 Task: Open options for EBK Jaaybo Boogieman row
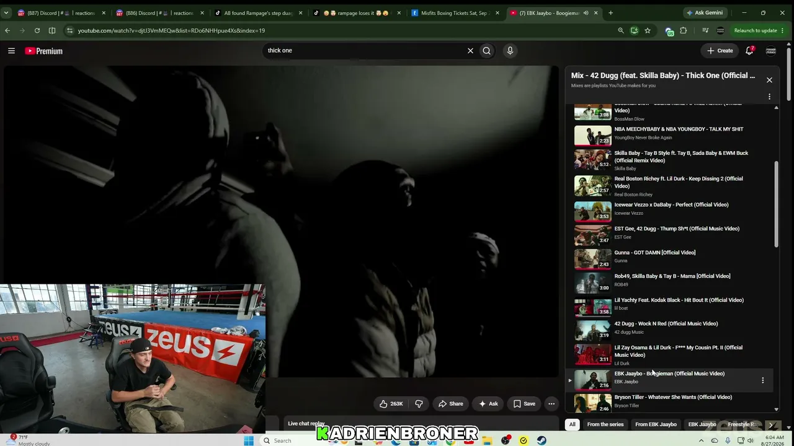[763, 380]
